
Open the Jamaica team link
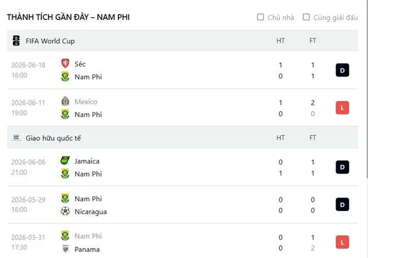87,161
